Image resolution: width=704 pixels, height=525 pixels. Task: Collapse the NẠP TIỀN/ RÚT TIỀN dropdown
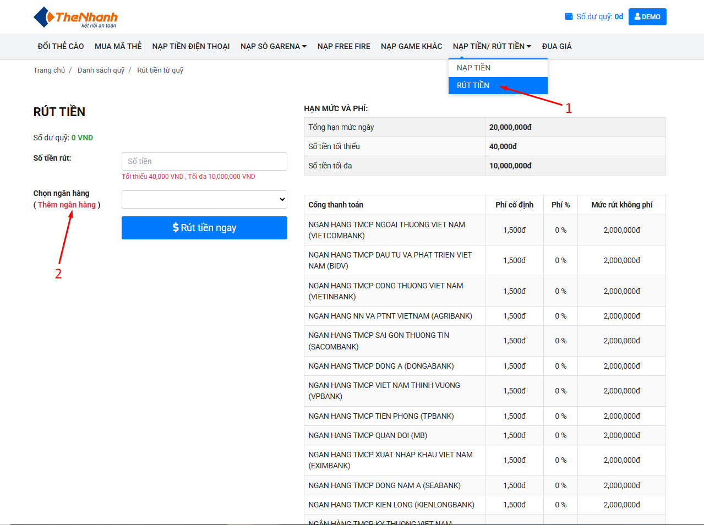(492, 46)
